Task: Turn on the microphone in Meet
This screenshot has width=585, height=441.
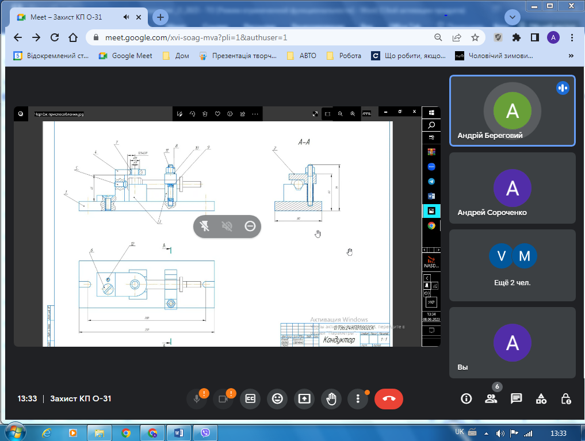Action: click(197, 399)
